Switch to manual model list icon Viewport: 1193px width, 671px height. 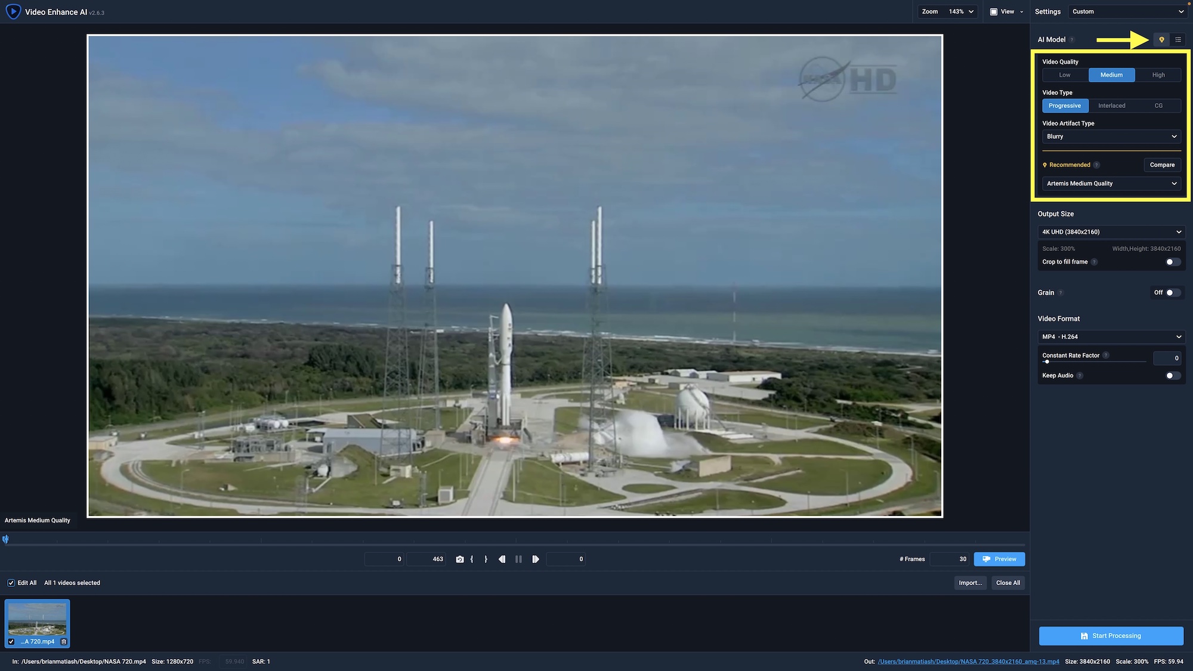[x=1178, y=40]
